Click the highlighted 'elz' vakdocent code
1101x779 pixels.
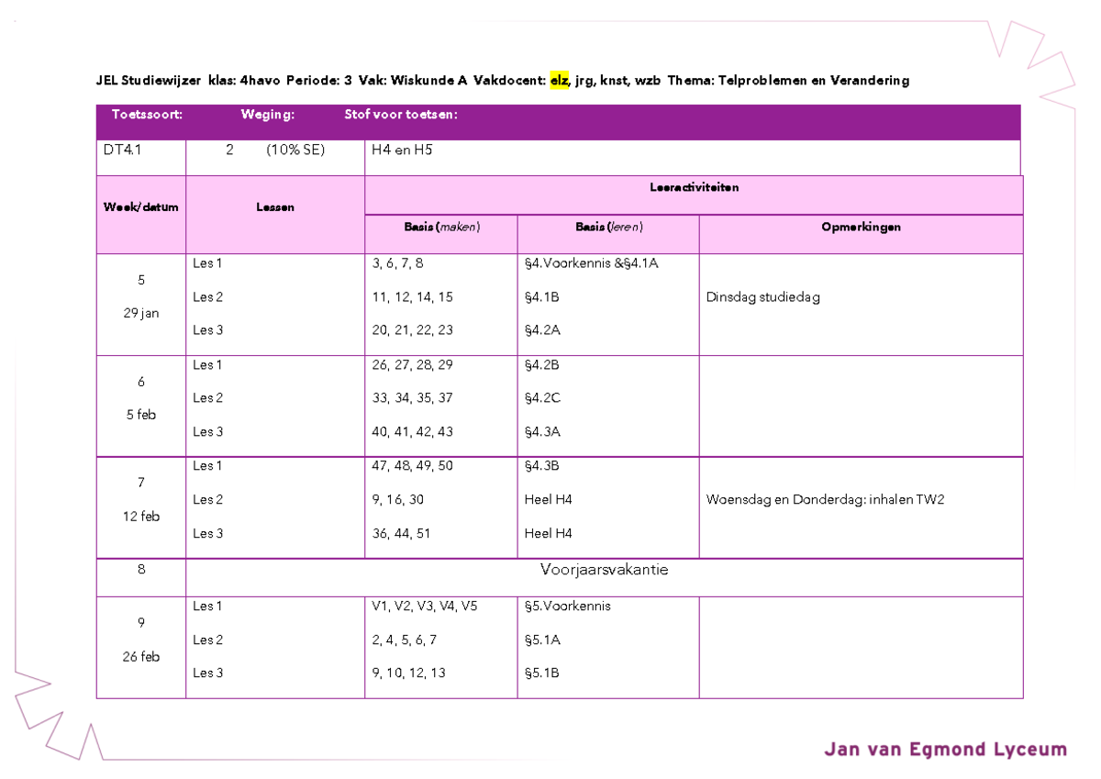click(558, 80)
